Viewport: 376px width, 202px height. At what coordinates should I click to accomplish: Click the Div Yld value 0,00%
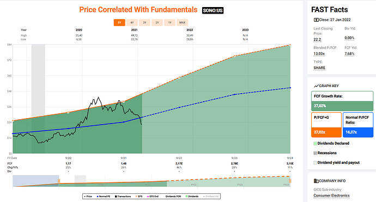(x=349, y=38)
